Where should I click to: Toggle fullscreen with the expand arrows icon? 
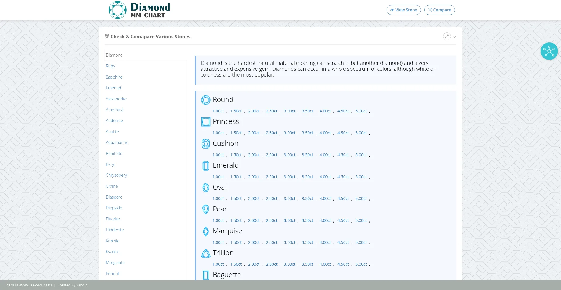pos(446,37)
